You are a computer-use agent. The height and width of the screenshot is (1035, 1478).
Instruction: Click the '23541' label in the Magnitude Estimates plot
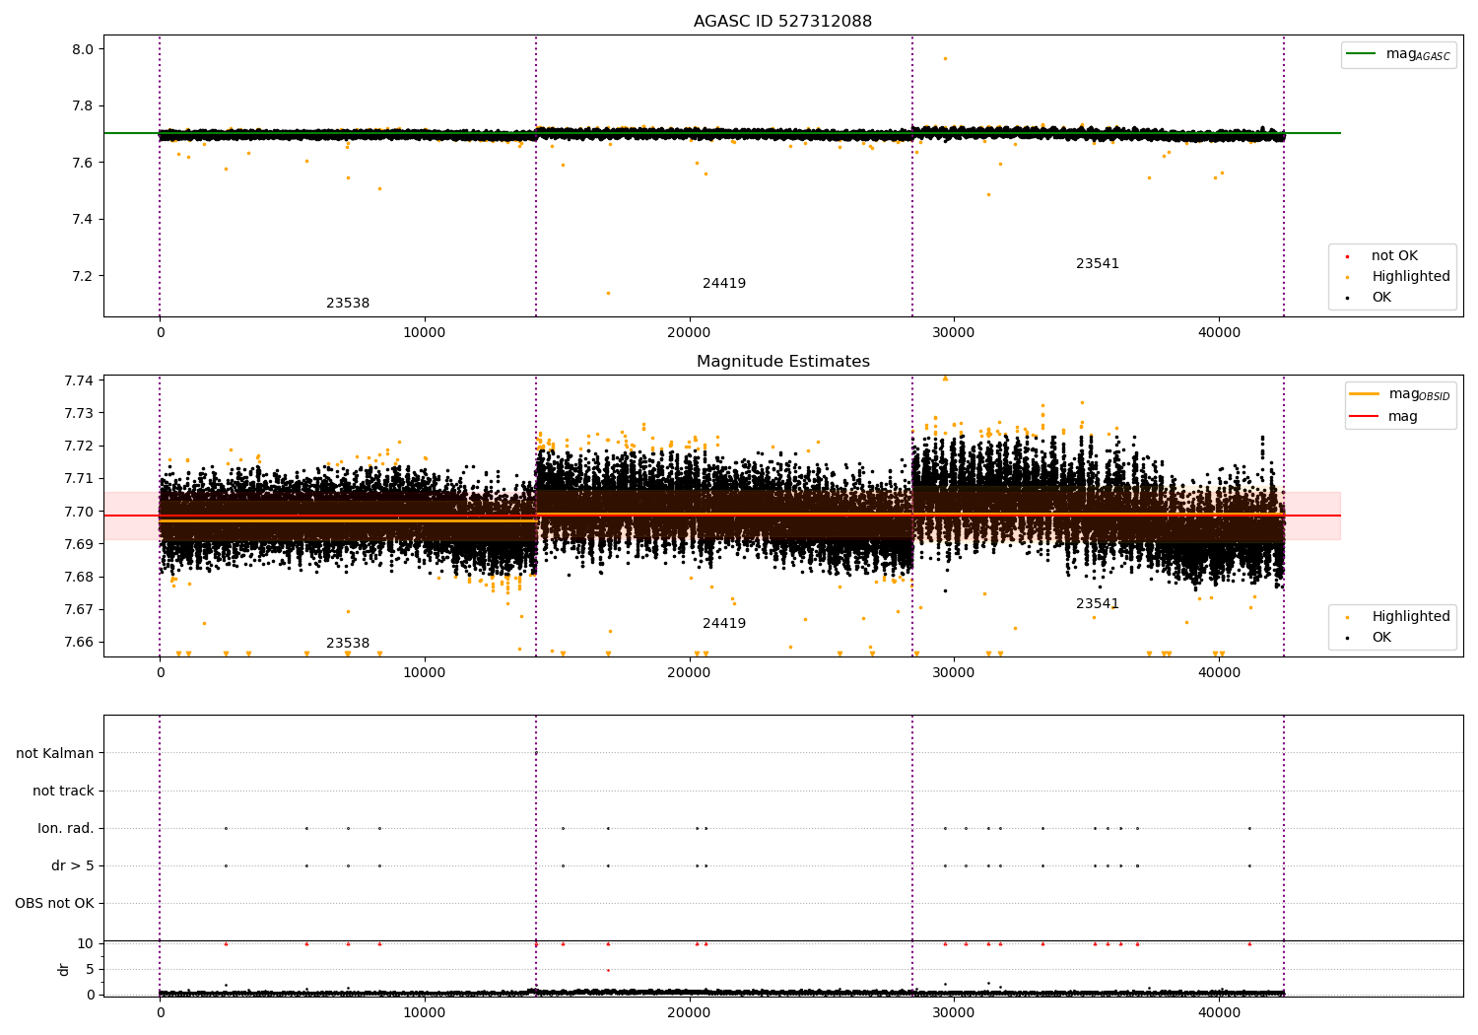pos(1098,604)
